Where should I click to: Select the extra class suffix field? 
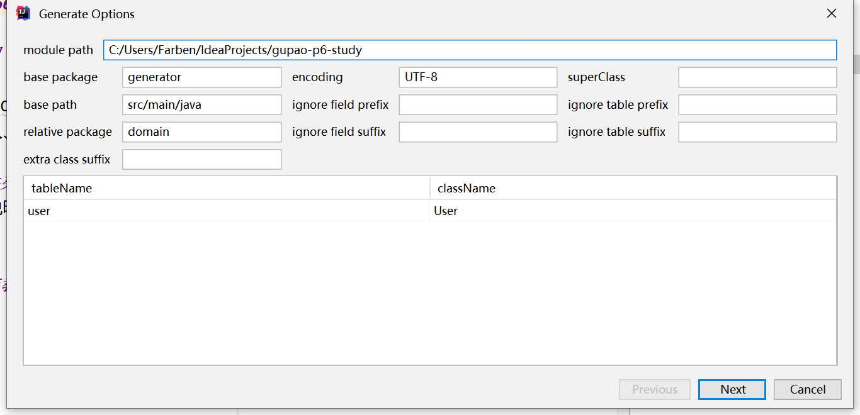201,160
